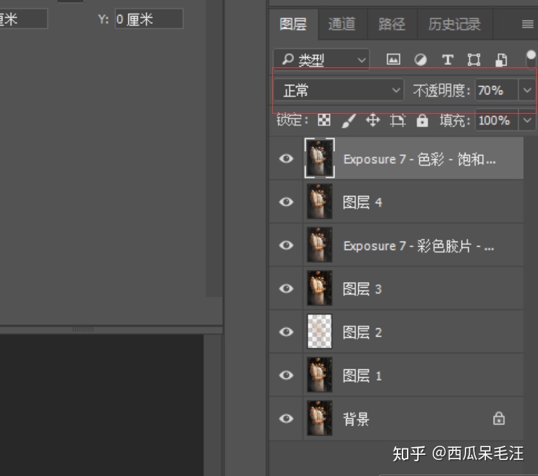Click the 背景 layer lock icon

(x=499, y=418)
